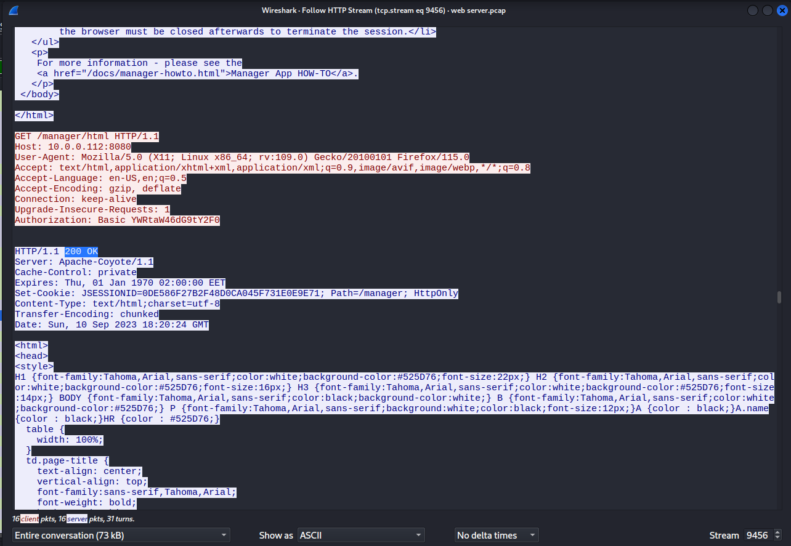Click the Expires: Thu, 01 Jan 1970 line

(x=120, y=283)
